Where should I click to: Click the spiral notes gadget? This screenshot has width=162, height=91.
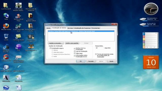[151, 40]
